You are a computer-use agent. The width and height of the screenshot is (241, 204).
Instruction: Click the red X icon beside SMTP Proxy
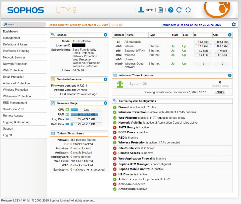point(115,128)
